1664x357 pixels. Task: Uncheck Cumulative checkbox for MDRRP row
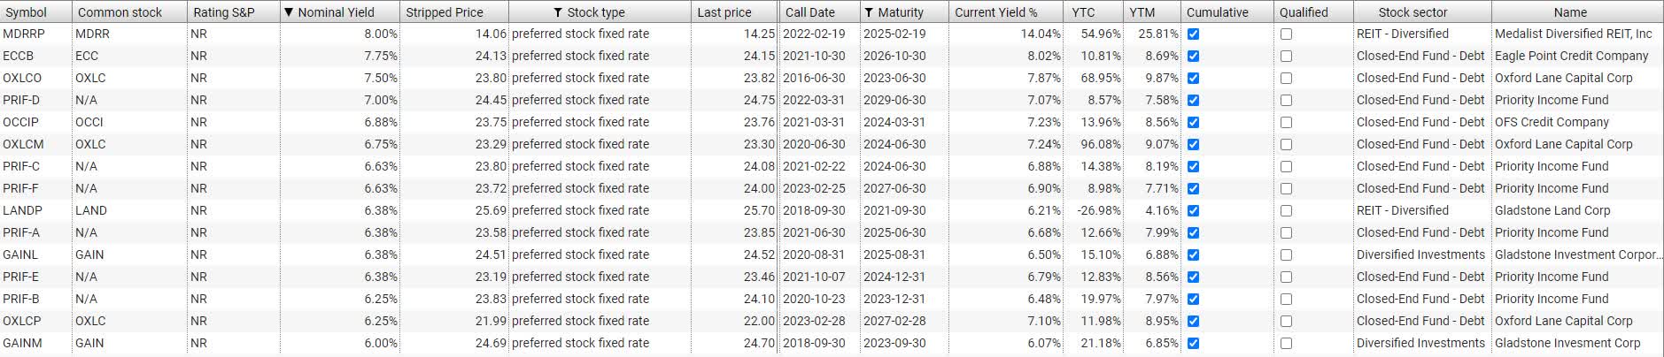click(1193, 34)
